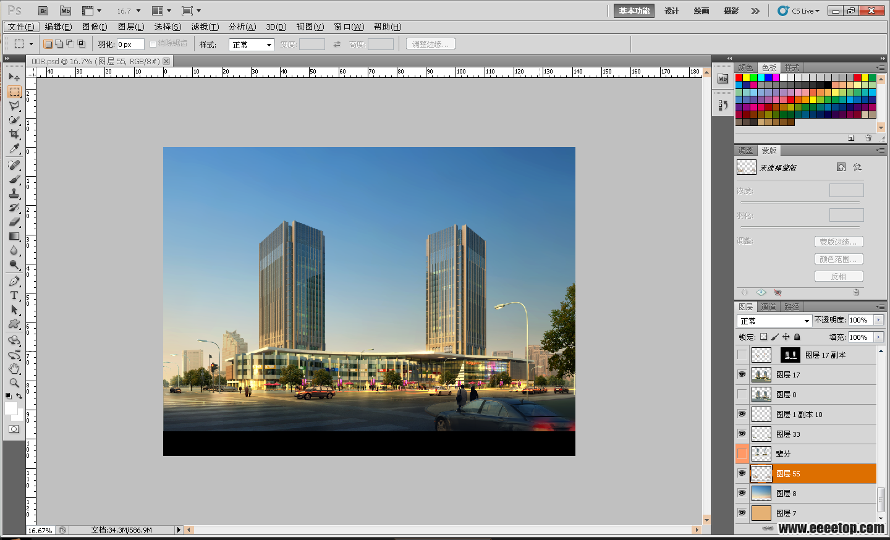Viewport: 890px width, 540px height.
Task: Select the Clone Stamp tool
Action: tap(14, 193)
